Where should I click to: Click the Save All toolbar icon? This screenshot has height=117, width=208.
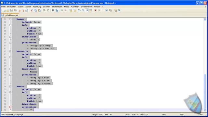click(16, 10)
